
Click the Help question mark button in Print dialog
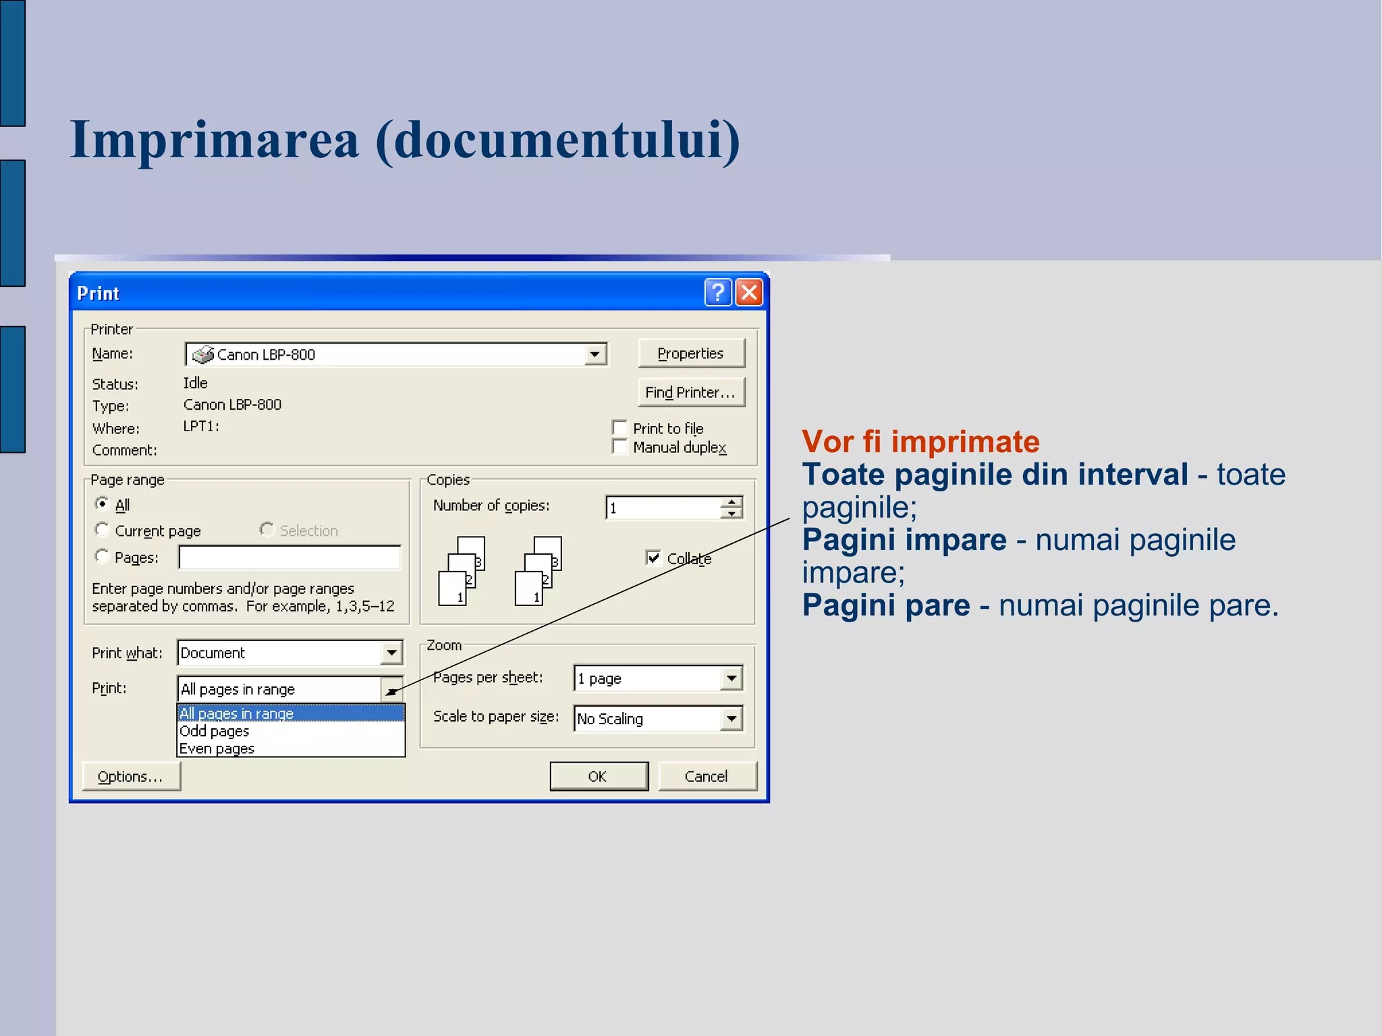tap(718, 292)
